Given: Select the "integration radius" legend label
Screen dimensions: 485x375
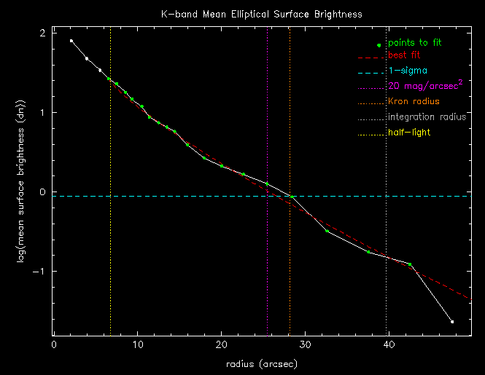Looking at the screenshot, I should pos(427,117).
